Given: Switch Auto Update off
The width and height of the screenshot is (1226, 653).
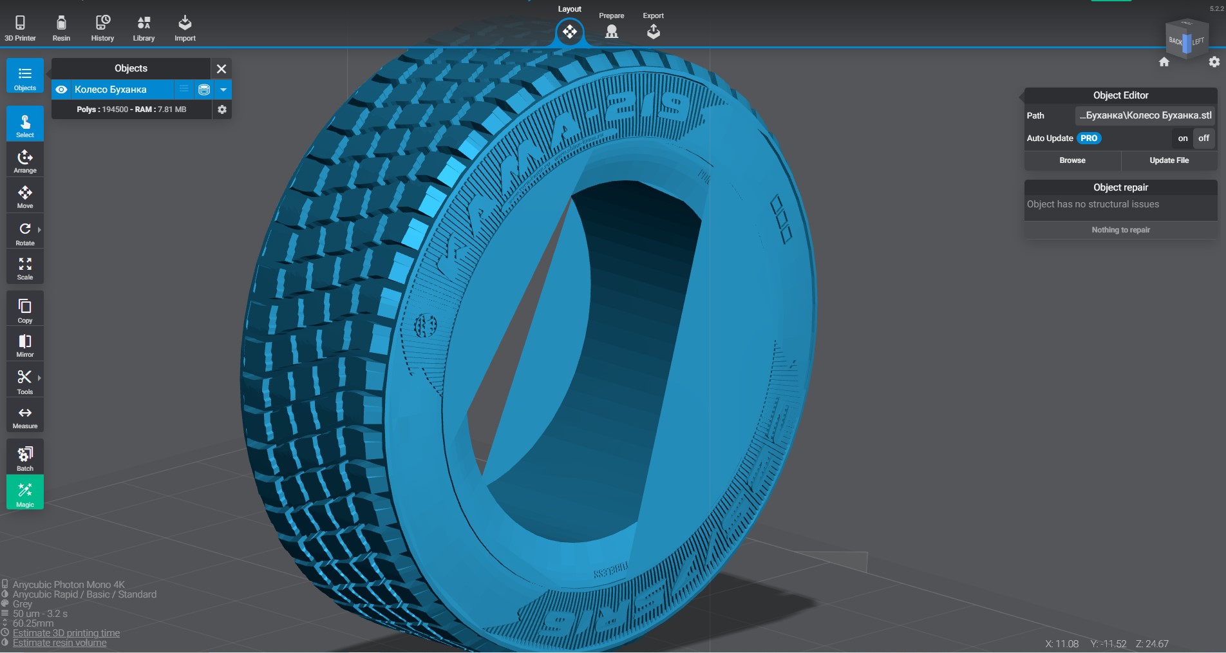Looking at the screenshot, I should point(1203,138).
